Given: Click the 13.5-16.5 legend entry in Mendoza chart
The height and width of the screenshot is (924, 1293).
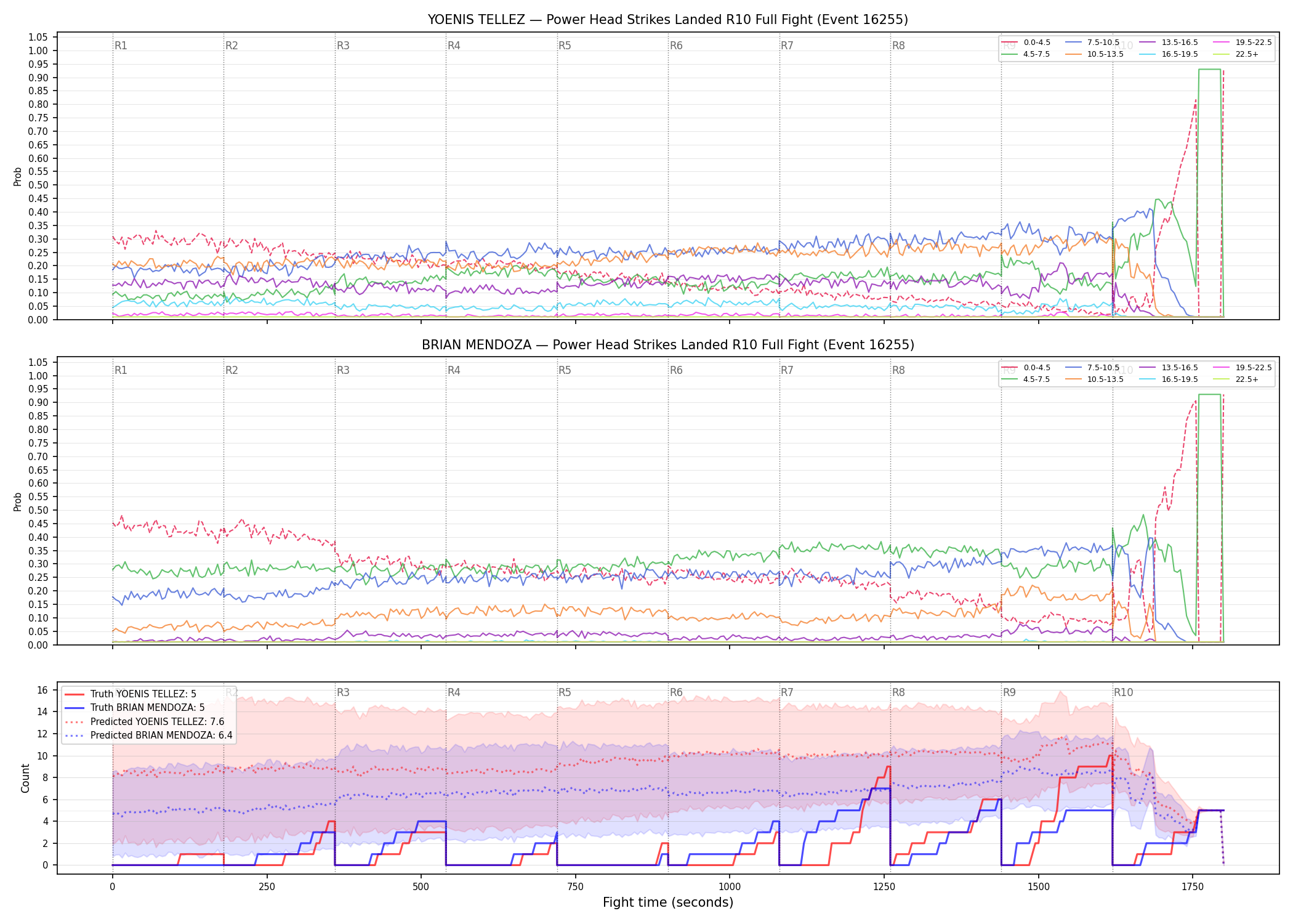Looking at the screenshot, I should click(x=1169, y=368).
